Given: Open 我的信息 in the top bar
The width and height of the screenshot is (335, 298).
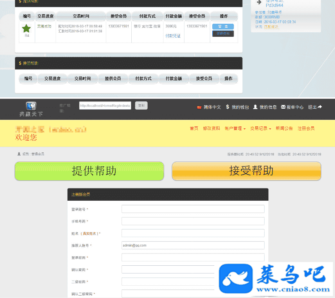Looking at the screenshot, I should 268,107.
